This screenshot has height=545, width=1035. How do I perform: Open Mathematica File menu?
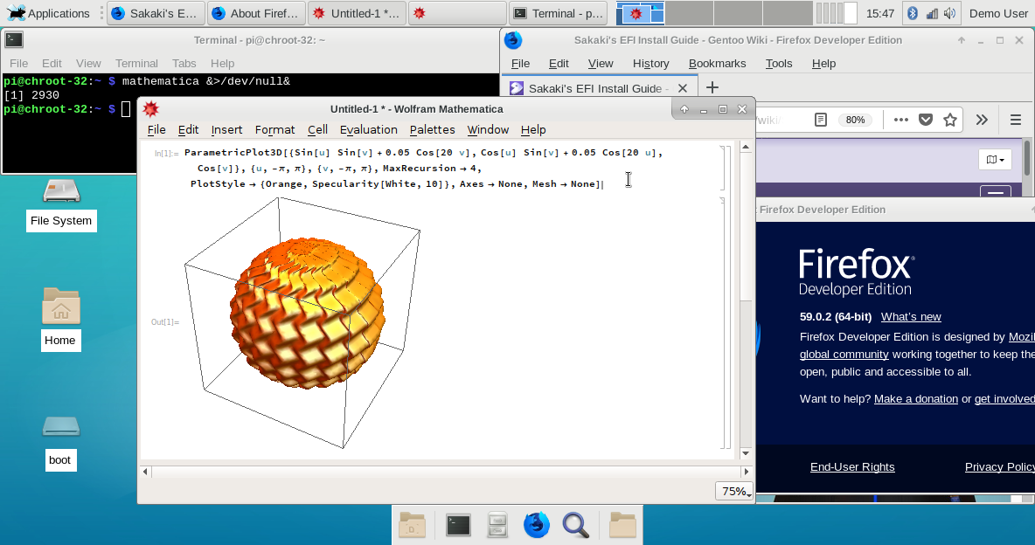click(156, 130)
